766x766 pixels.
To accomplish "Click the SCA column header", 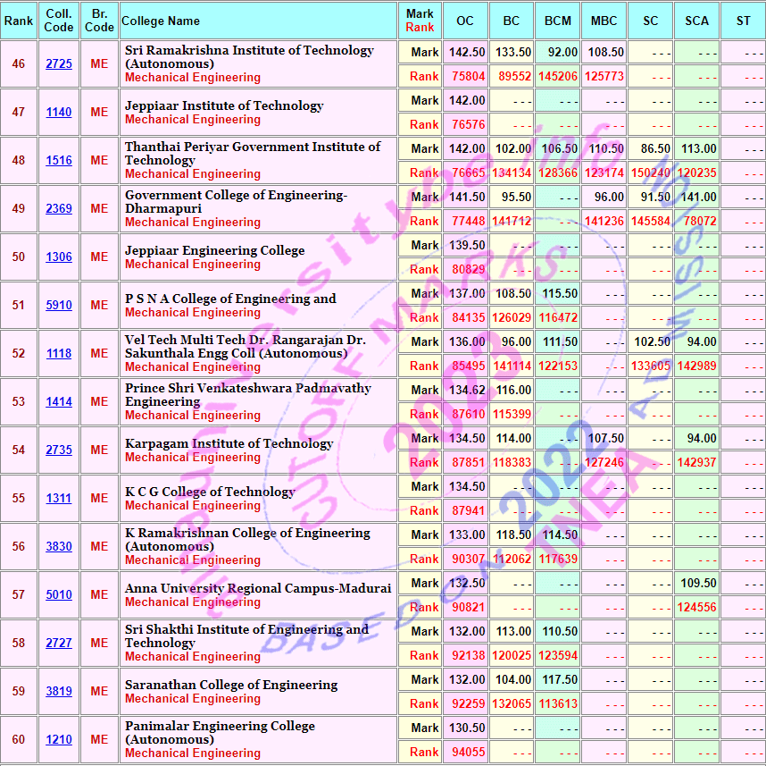I will (x=696, y=21).
